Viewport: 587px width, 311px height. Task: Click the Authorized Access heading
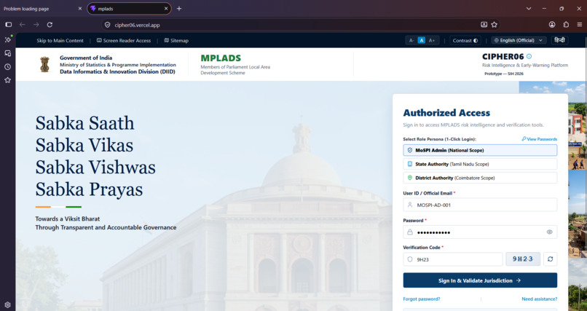point(446,113)
